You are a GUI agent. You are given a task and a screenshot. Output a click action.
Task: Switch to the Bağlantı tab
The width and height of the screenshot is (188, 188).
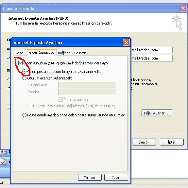click(64, 53)
